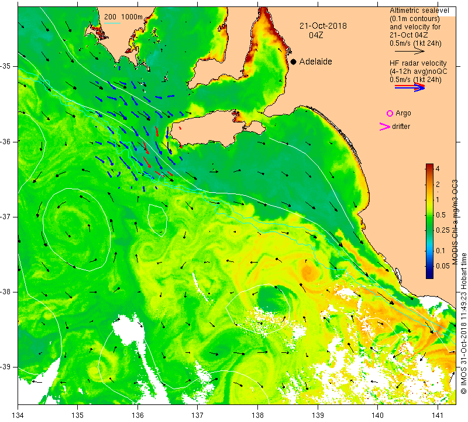Click the '04Z' time label
The width and height of the screenshot is (468, 422).
[x=316, y=35]
